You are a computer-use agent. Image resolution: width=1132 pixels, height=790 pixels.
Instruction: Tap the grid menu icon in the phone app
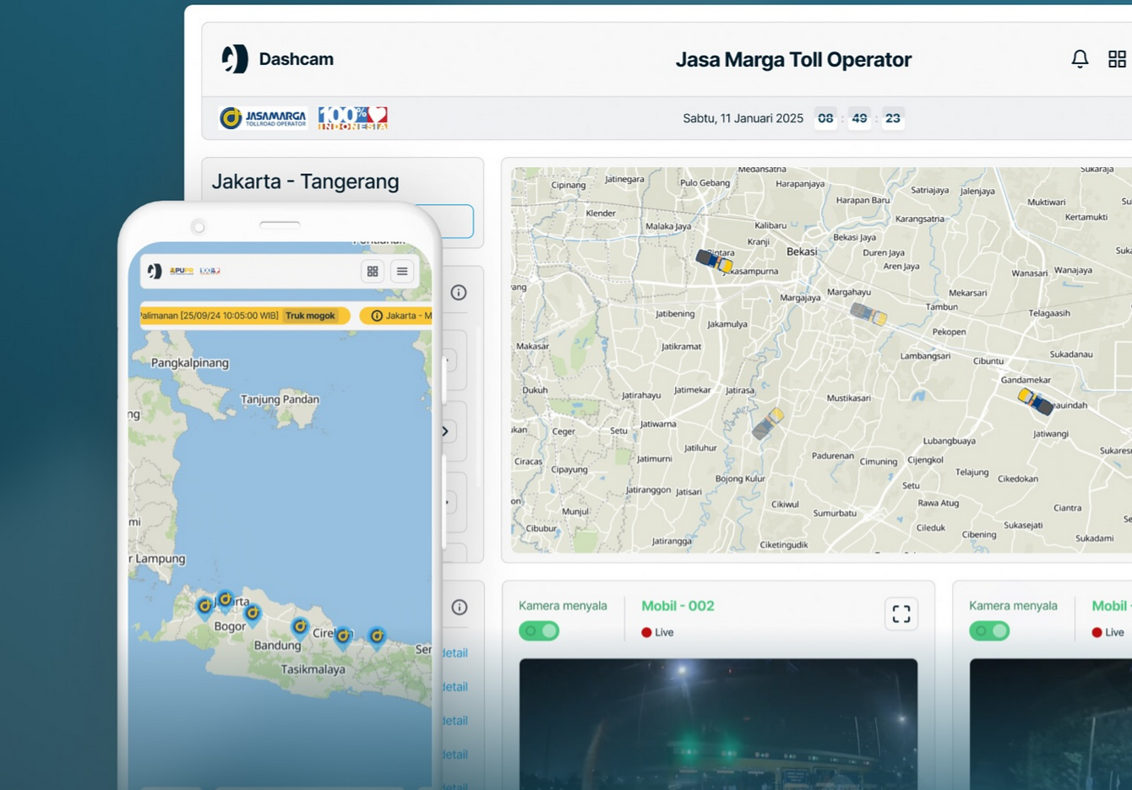click(373, 271)
